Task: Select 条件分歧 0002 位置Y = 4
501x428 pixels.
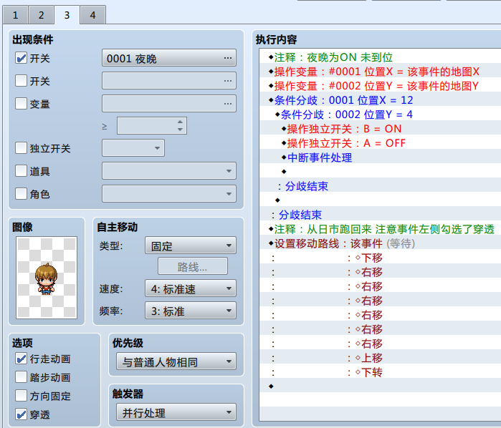Action: click(x=380, y=115)
